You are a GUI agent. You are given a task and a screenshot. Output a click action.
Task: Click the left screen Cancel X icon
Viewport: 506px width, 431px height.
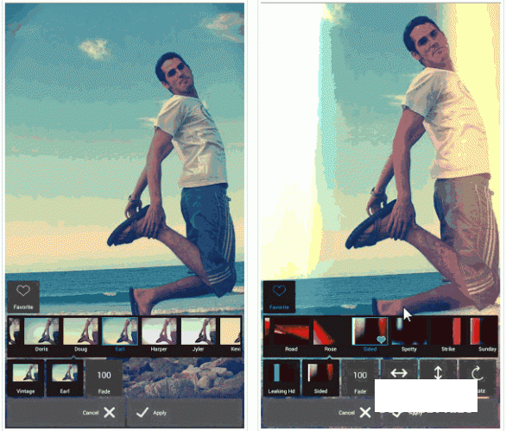(110, 413)
